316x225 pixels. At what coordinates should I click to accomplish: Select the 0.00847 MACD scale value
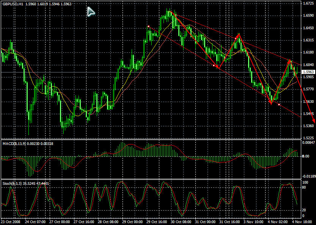[x=308, y=142]
